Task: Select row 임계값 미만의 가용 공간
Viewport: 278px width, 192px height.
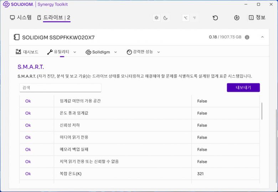Action: point(139,101)
